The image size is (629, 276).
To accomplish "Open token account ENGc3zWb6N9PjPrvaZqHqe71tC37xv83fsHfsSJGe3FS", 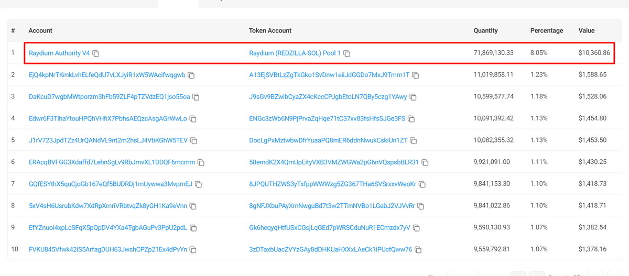I will 327,118.
